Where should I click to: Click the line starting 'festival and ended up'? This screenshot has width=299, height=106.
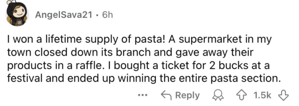(x=144, y=78)
